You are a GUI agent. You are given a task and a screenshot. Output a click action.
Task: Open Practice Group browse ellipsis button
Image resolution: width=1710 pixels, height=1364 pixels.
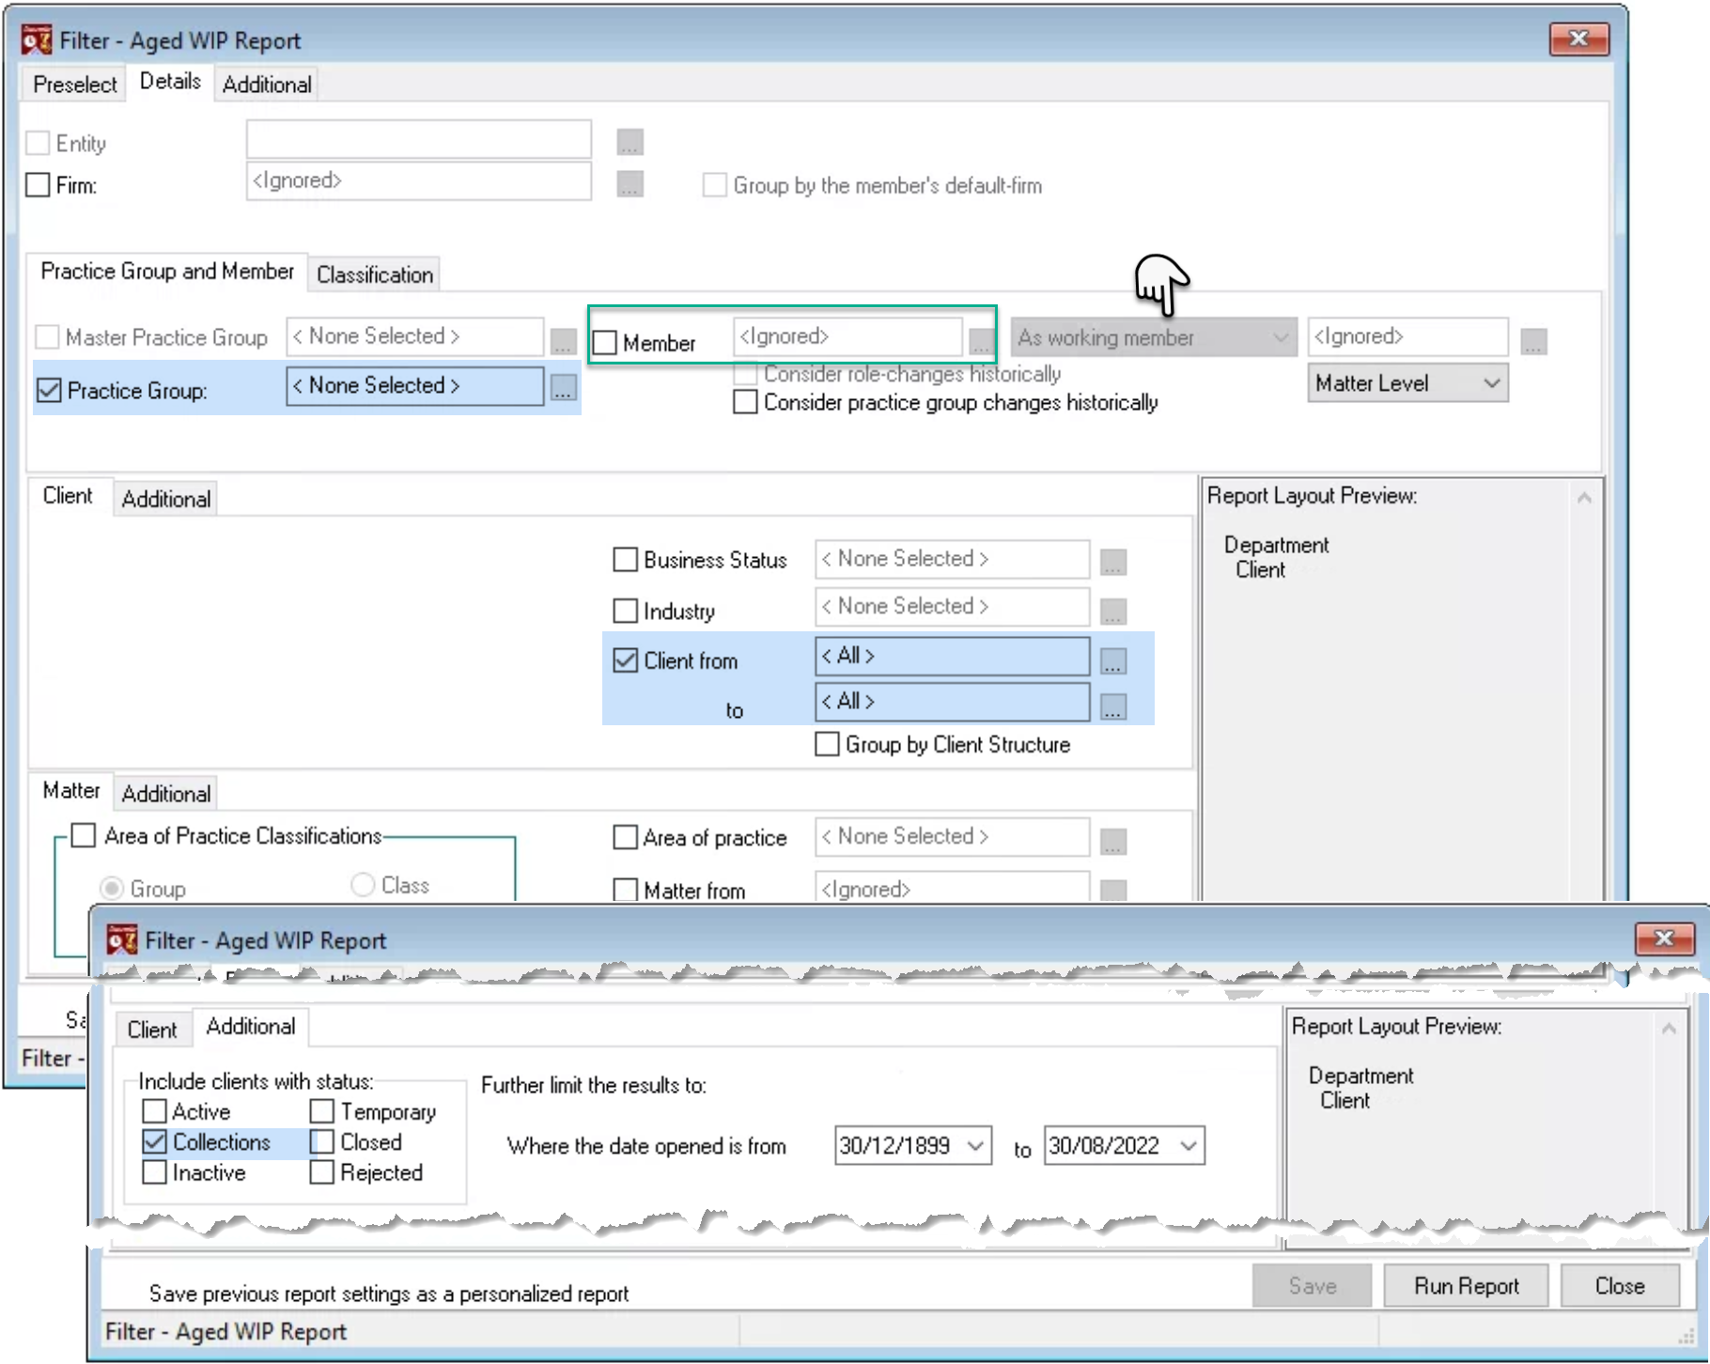(x=563, y=387)
